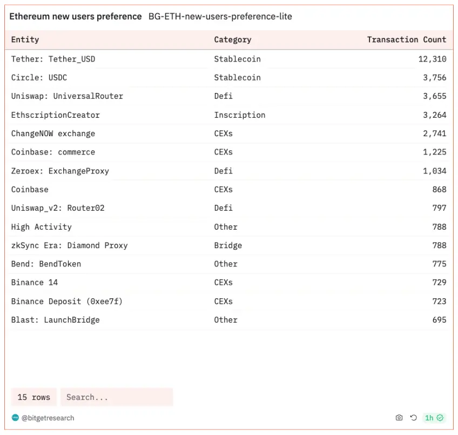Click the camera screenshot icon
This screenshot has height=435, width=458.
399,418
